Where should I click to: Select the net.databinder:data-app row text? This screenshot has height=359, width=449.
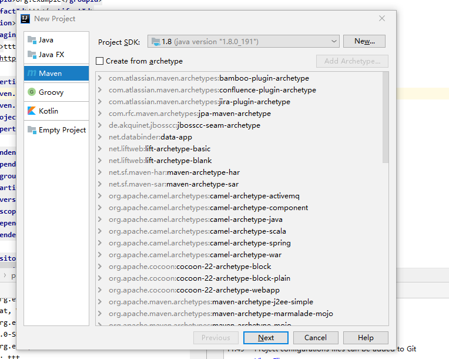(x=150, y=137)
